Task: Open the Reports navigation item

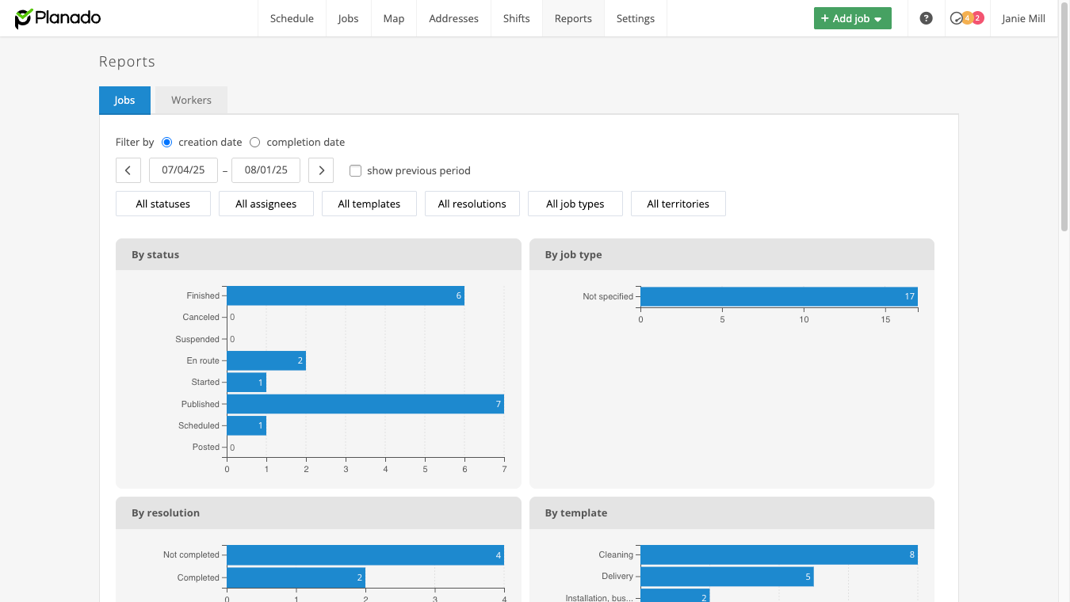Action: tap(573, 18)
